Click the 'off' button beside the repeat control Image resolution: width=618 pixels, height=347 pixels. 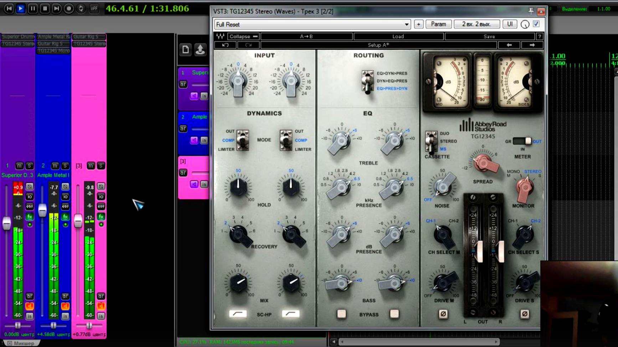click(x=94, y=8)
